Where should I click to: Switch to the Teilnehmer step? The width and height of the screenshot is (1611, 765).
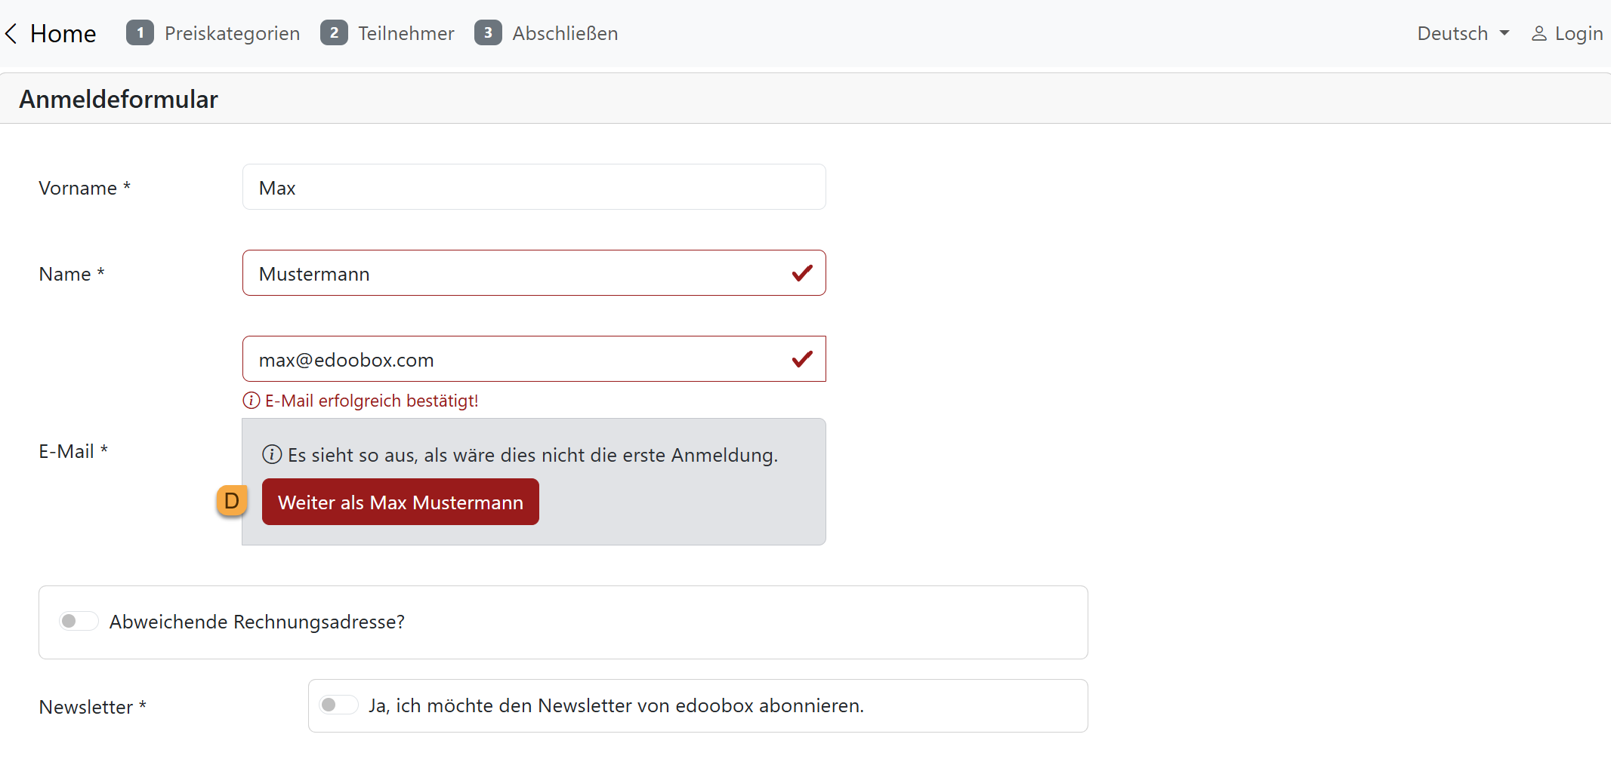pyautogui.click(x=406, y=33)
